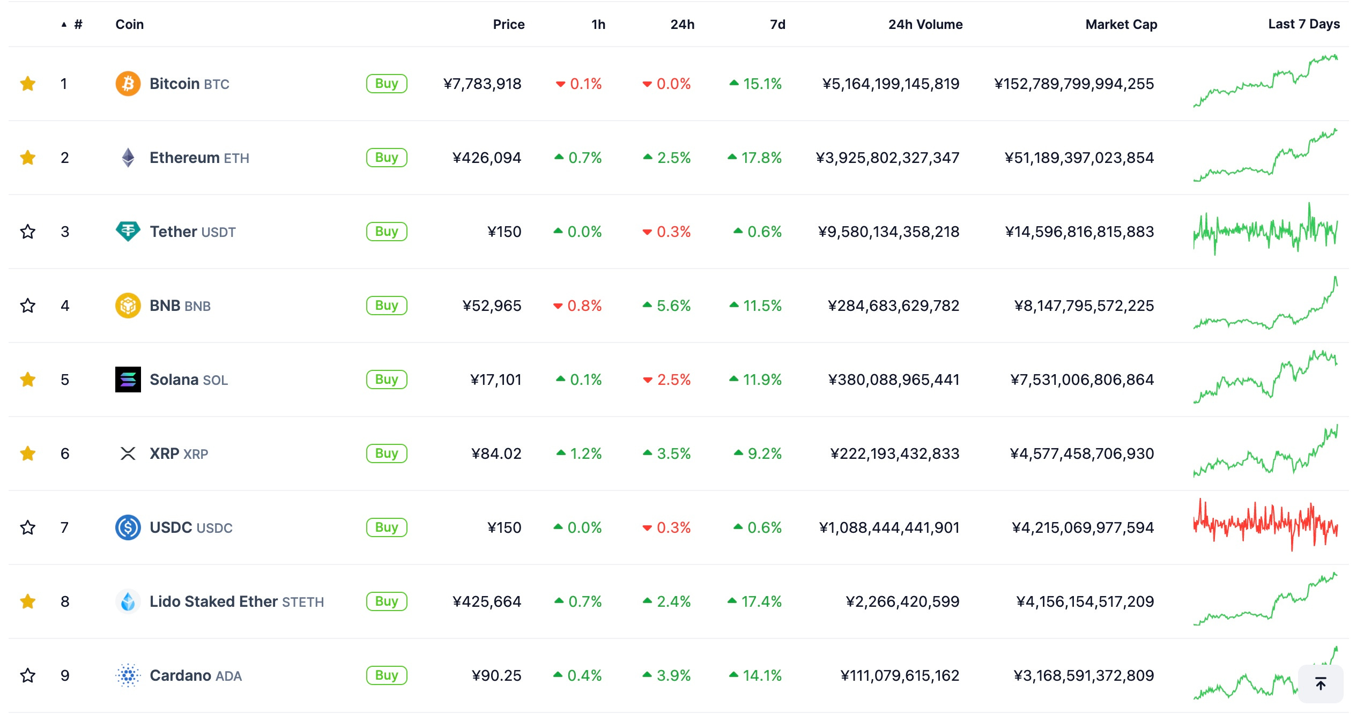
Task: Click XRP price ¥84.02
Action: (496, 453)
